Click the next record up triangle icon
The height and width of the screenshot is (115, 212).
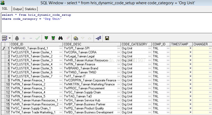[x=89, y=38]
